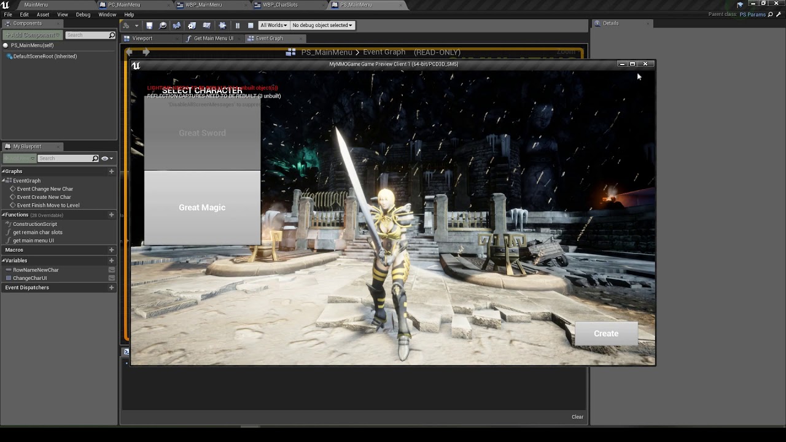Open the Help menu
The width and height of the screenshot is (786, 442).
(x=129, y=14)
